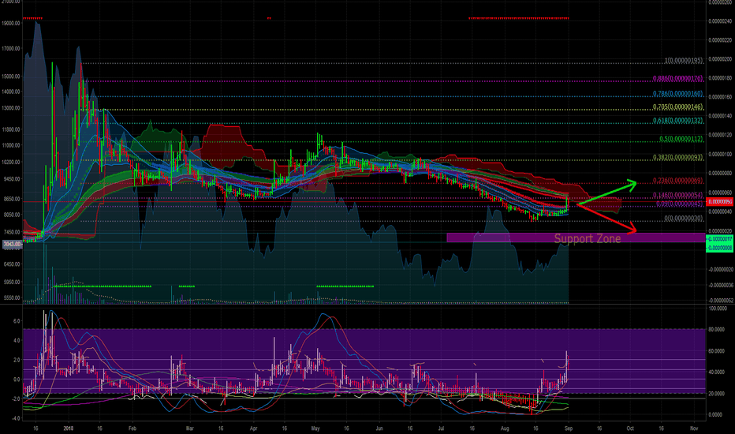Click 7450.00 on the left price axis

12,232
